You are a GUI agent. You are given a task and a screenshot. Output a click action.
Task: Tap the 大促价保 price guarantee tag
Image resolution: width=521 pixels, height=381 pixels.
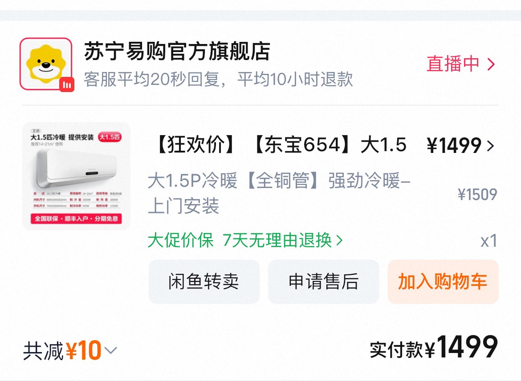(x=180, y=240)
